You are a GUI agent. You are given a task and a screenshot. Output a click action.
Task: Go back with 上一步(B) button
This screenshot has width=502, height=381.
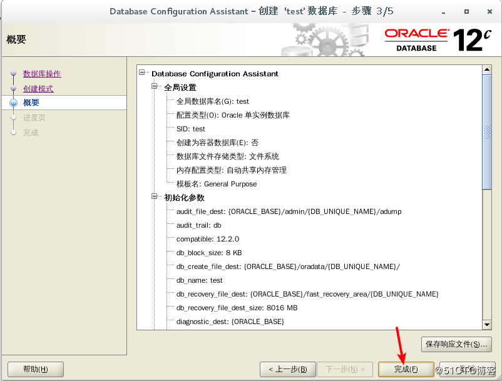[287, 370]
